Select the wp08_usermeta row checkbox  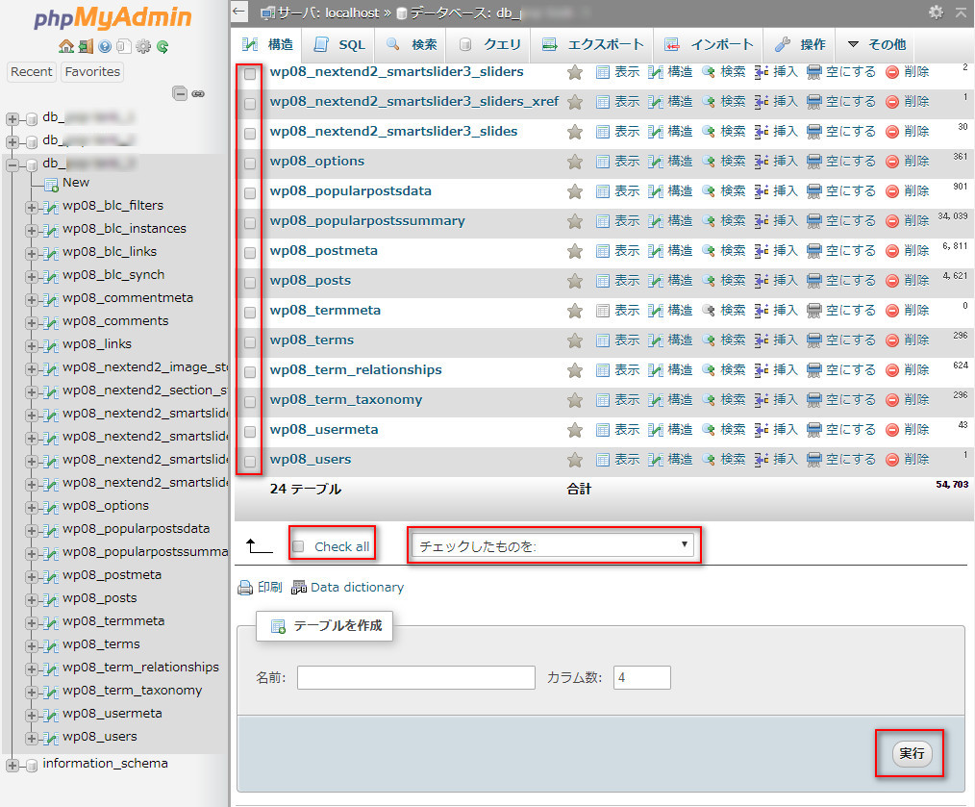tap(250, 432)
